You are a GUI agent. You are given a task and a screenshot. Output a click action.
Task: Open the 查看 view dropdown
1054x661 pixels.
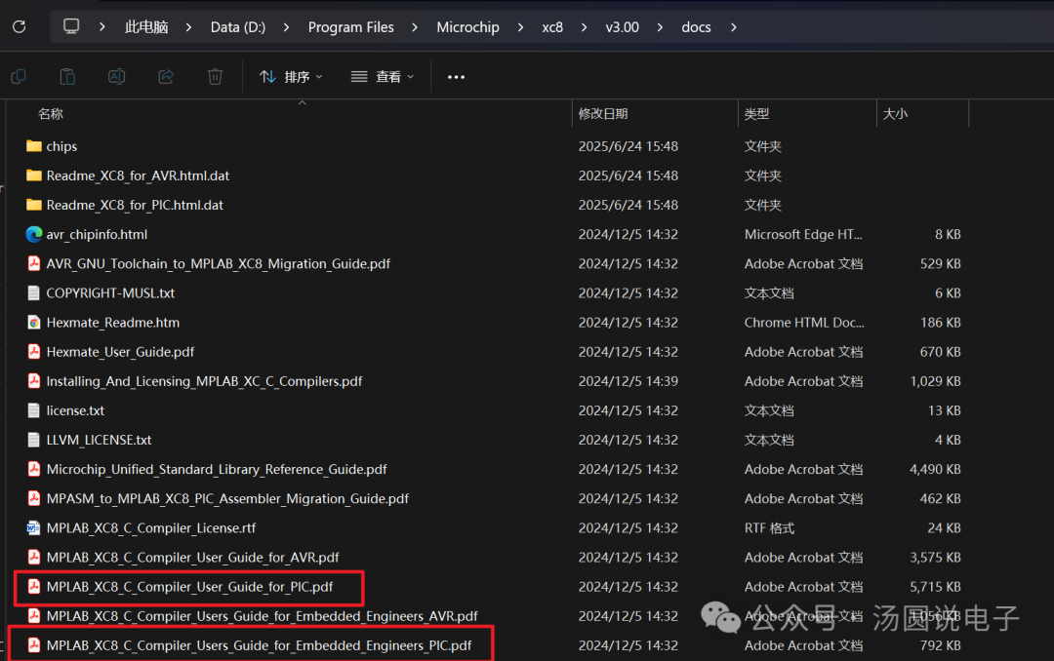[x=383, y=77]
